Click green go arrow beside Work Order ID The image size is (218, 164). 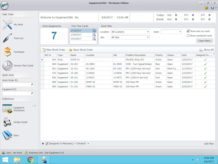click(32, 85)
